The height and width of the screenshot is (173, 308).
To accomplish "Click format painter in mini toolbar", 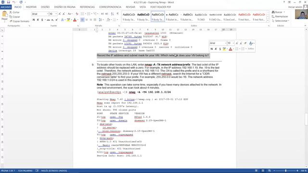I will [245, 43].
